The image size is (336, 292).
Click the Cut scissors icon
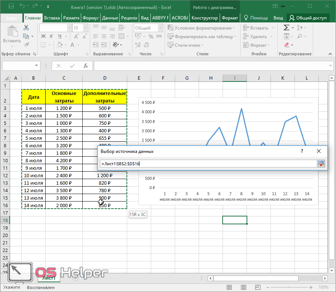26,28
